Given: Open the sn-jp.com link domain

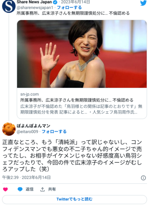Looking at the screenshot, I should pos(30,94).
